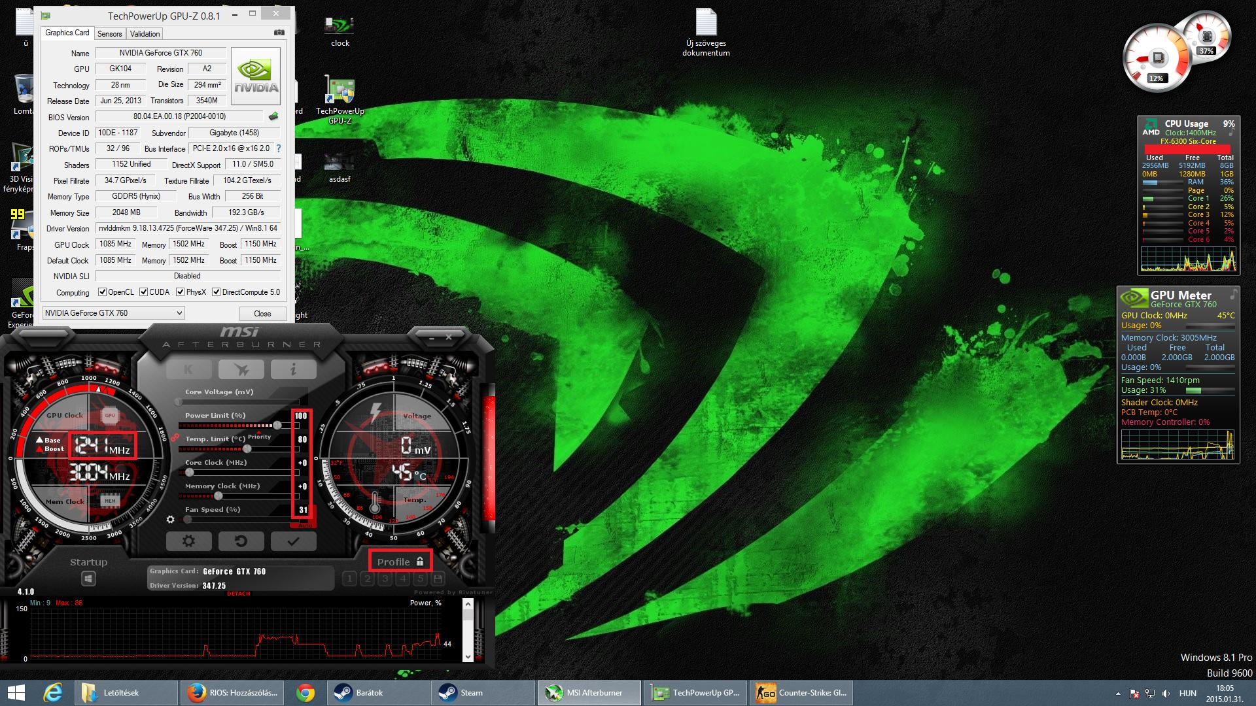Uncheck CUDA checkbox
The width and height of the screenshot is (1256, 706).
click(x=143, y=292)
